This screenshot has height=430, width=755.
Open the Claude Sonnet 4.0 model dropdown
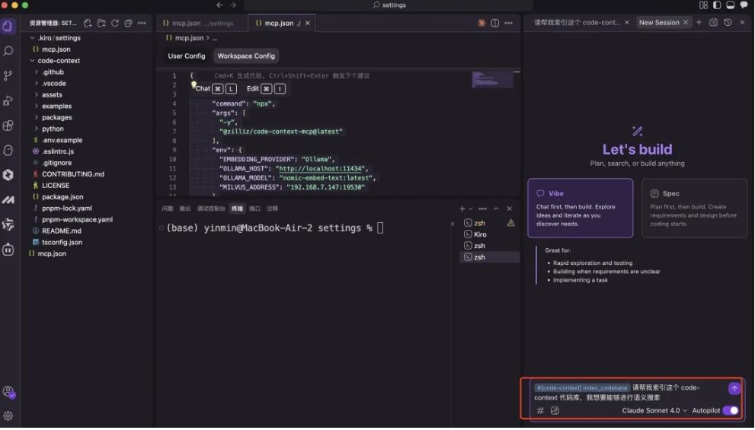point(654,411)
